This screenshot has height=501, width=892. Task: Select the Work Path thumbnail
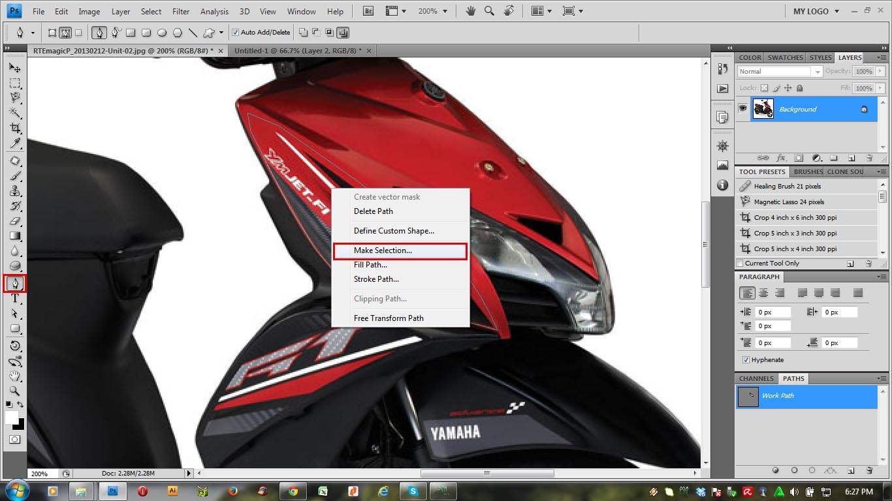[x=748, y=397]
